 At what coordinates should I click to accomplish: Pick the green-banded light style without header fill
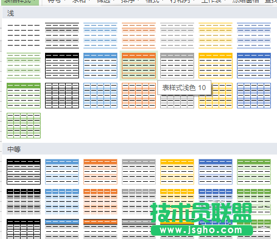(23, 66)
